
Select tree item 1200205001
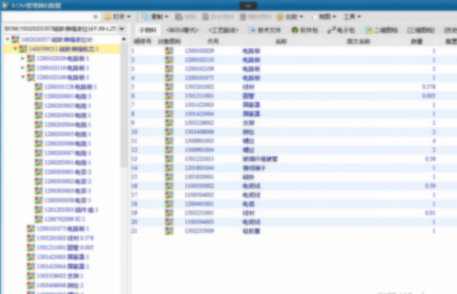(68, 163)
